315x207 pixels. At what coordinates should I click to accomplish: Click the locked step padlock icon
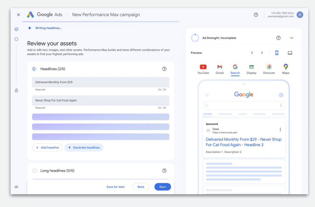(17, 90)
